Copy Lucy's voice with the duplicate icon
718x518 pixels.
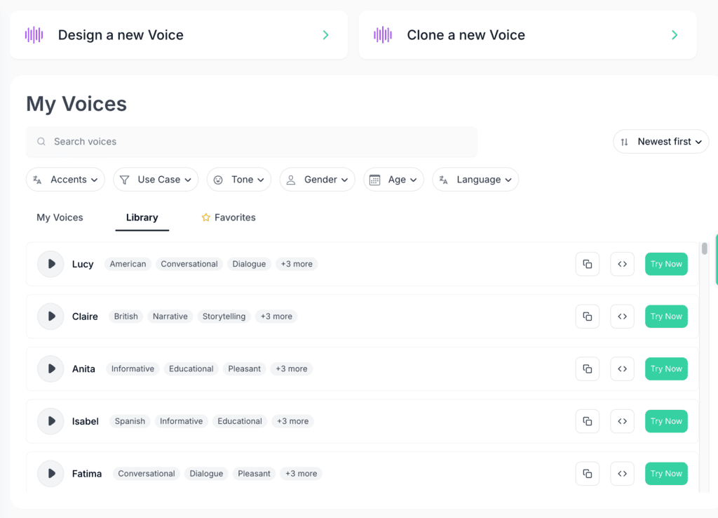point(588,264)
